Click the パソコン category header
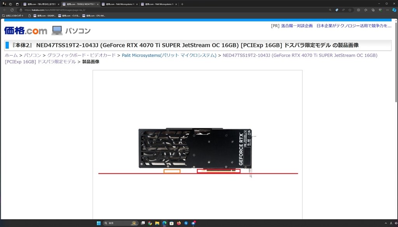The image size is (398, 227). [71, 31]
